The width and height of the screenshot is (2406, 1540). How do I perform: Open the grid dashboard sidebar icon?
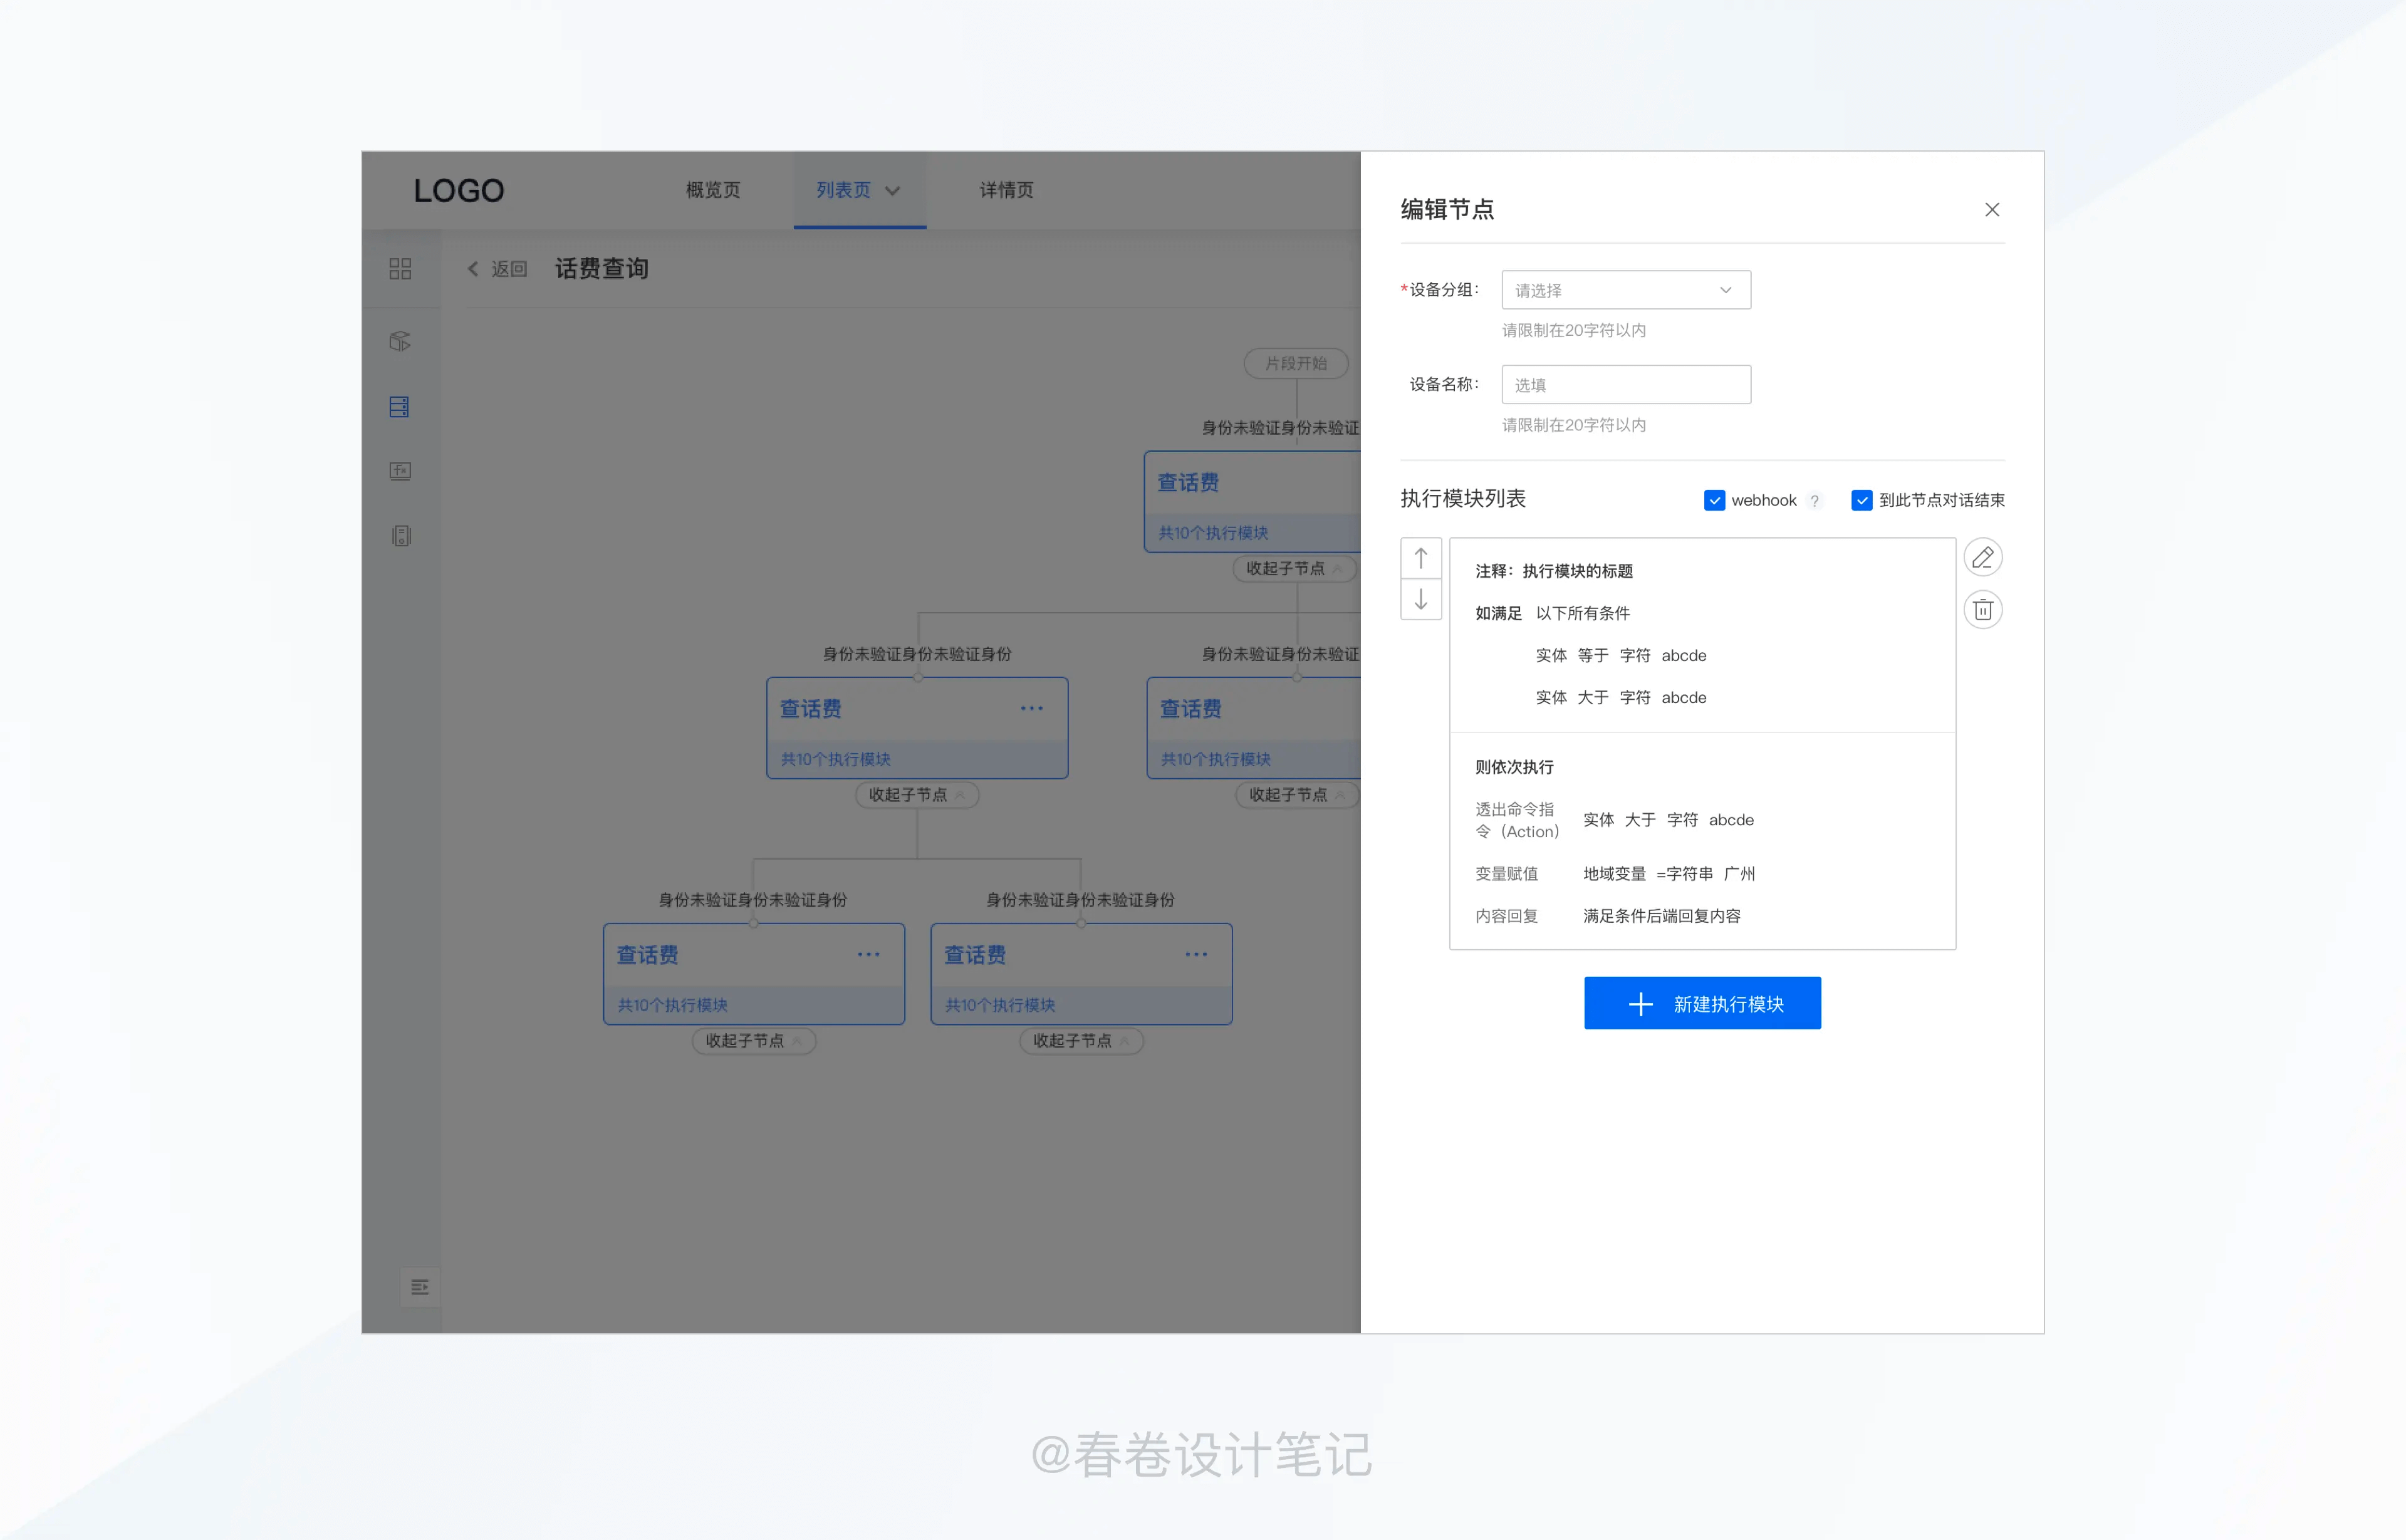click(x=400, y=269)
